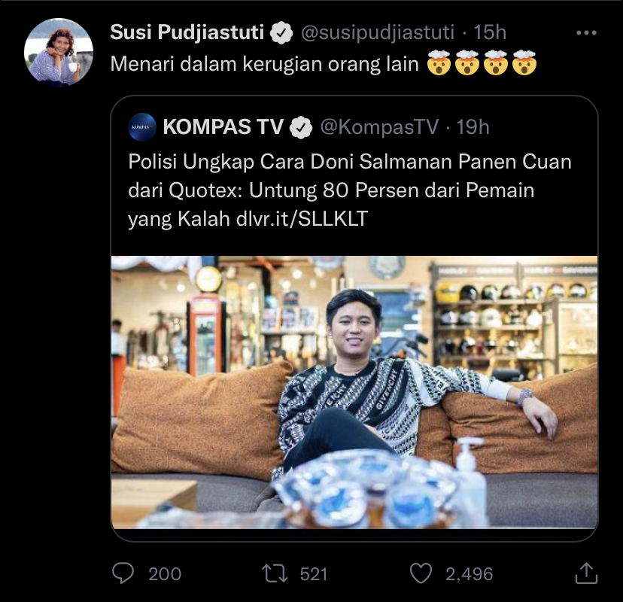Viewport: 623px width, 602px height.
Task: Click the @KompasTV handle
Action: click(x=379, y=127)
